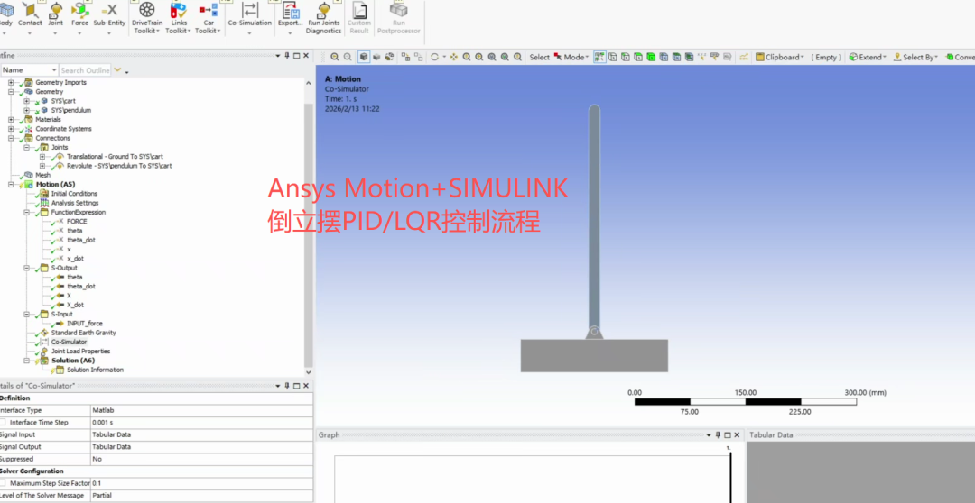The image size is (975, 503).
Task: Click the first zoom-in magnifier in graphics toolbar
Action: pos(335,57)
